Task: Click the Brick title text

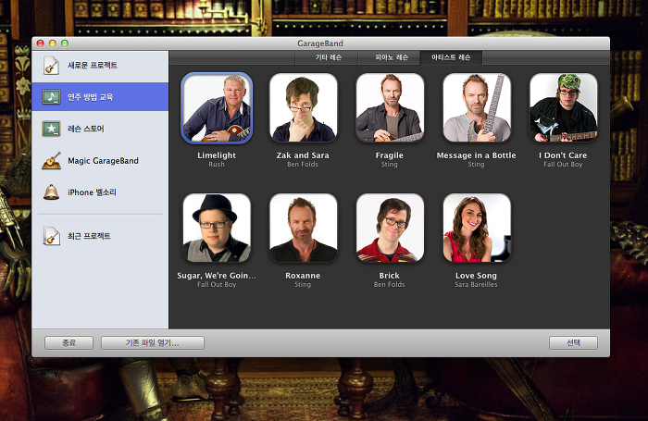Action: pyautogui.click(x=390, y=276)
